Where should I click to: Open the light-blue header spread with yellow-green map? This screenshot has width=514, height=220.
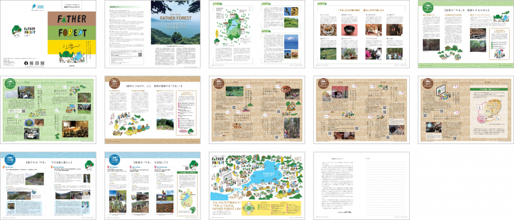point(153,186)
